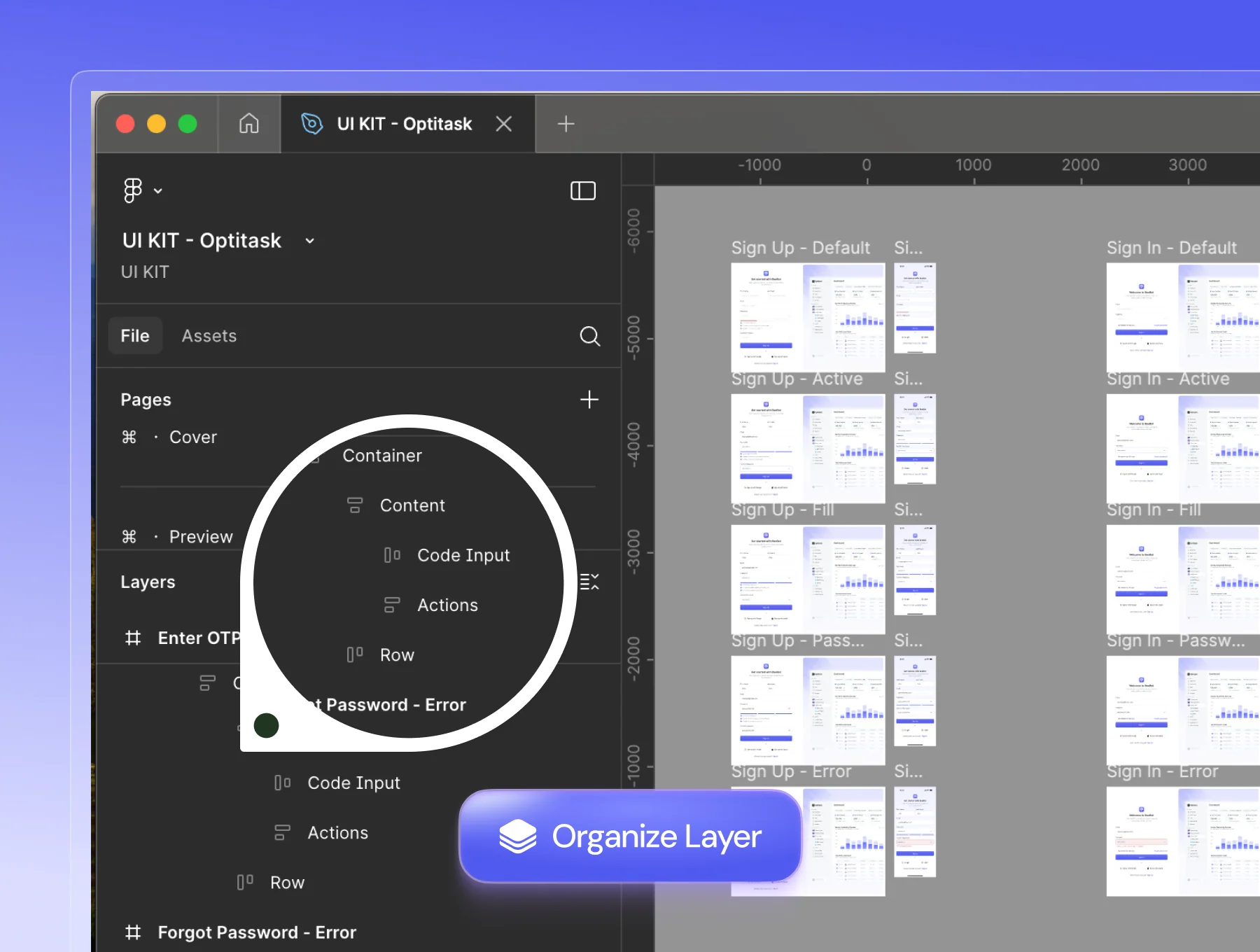Click the partially hidden layout icon under Enter OTP
The height and width of the screenshot is (952, 1260).
[207, 682]
